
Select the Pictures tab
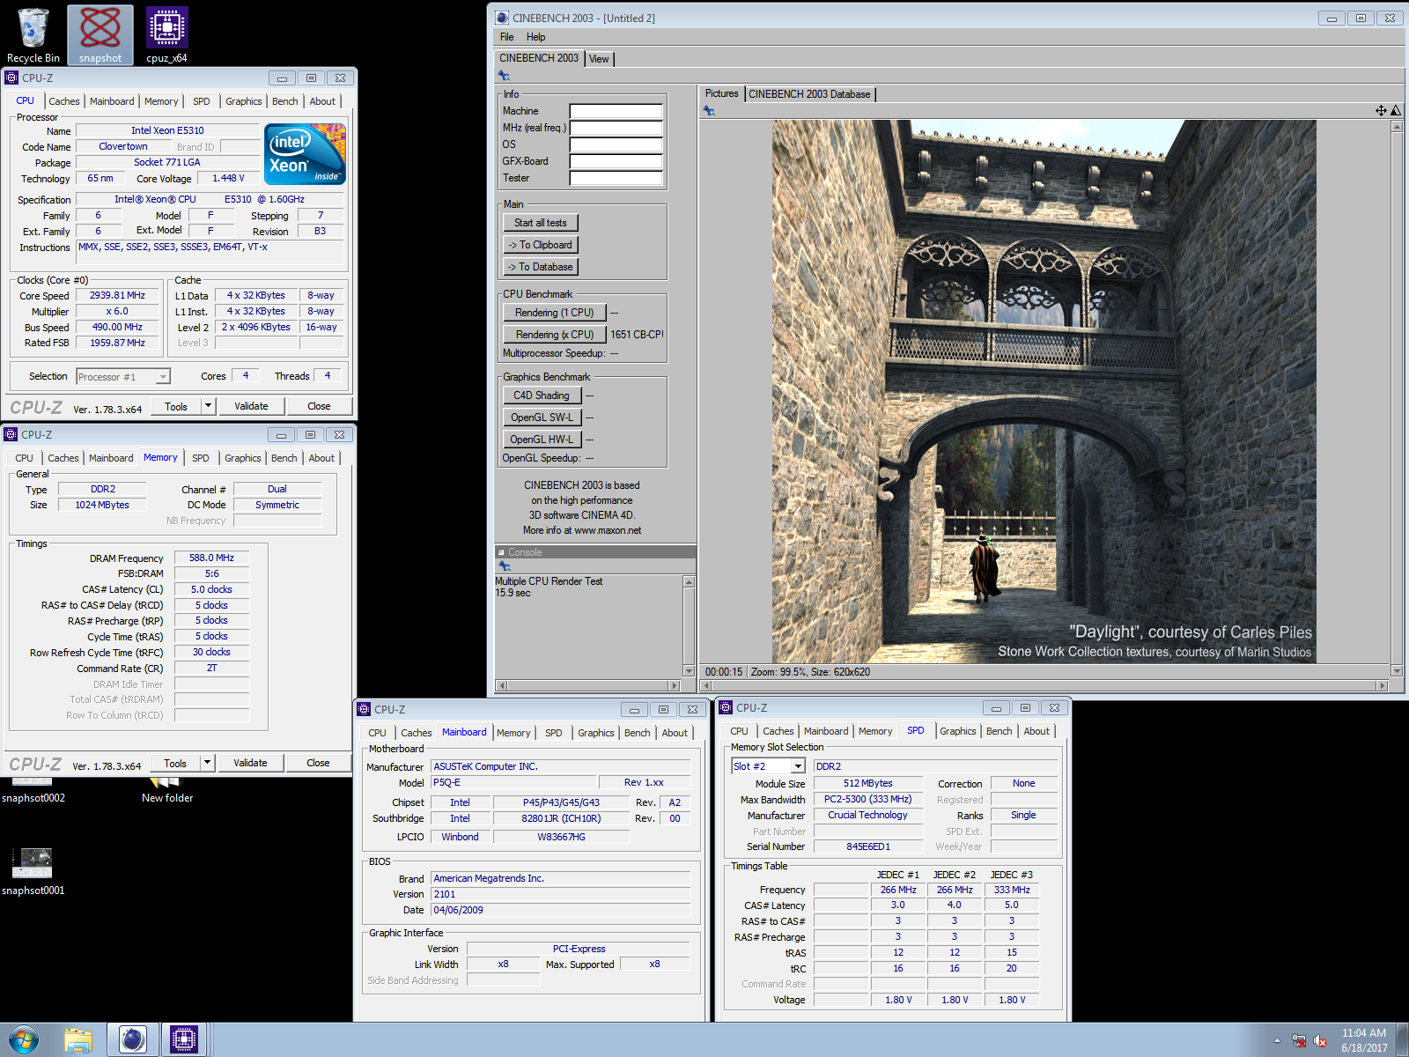[722, 93]
